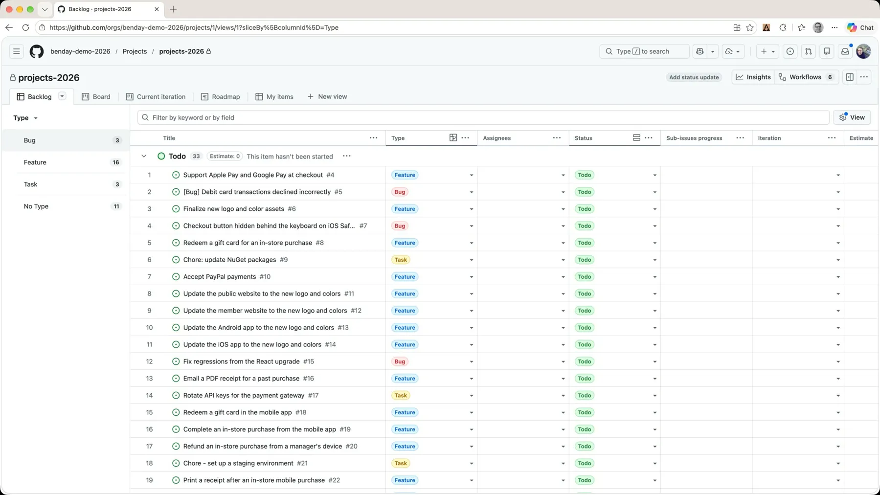This screenshot has height=495, width=880.
Task: Click the Type column slice icon
Action: pos(453,138)
